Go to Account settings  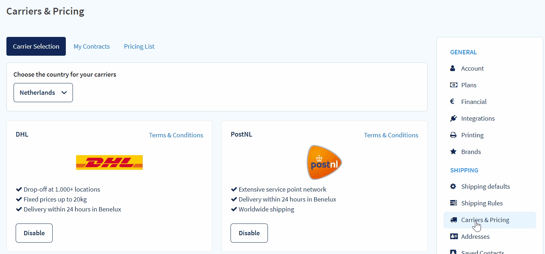[x=472, y=68]
